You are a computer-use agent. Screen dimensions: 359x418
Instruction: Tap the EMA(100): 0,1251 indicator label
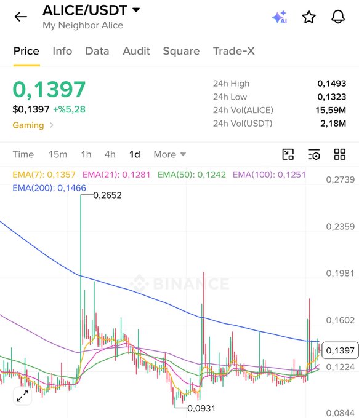[x=269, y=175]
